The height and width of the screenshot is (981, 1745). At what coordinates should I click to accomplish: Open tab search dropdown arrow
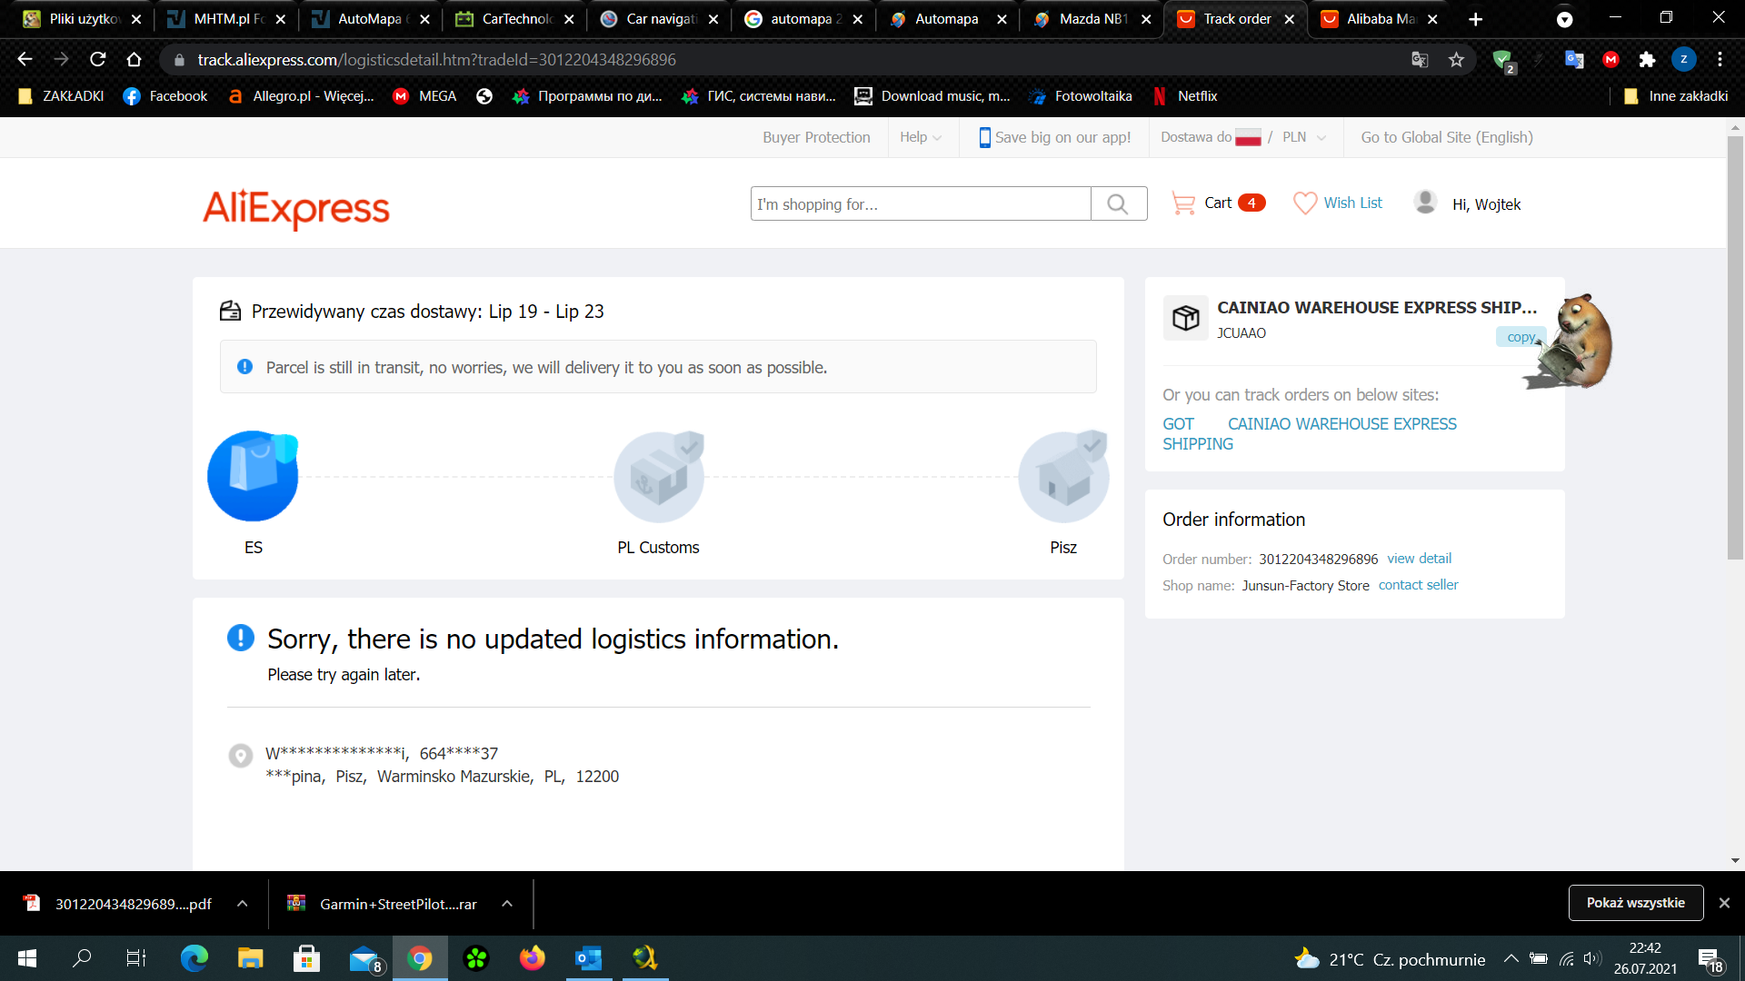[1564, 19]
